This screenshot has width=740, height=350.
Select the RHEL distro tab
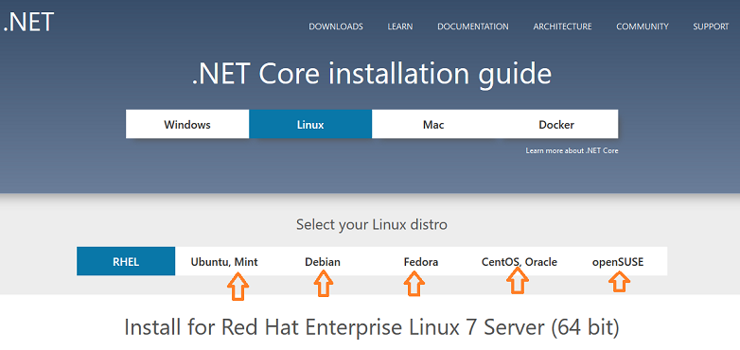[126, 261]
